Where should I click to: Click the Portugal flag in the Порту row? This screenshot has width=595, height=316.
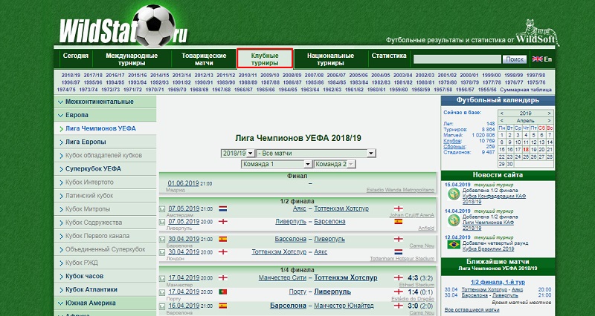click(x=222, y=292)
